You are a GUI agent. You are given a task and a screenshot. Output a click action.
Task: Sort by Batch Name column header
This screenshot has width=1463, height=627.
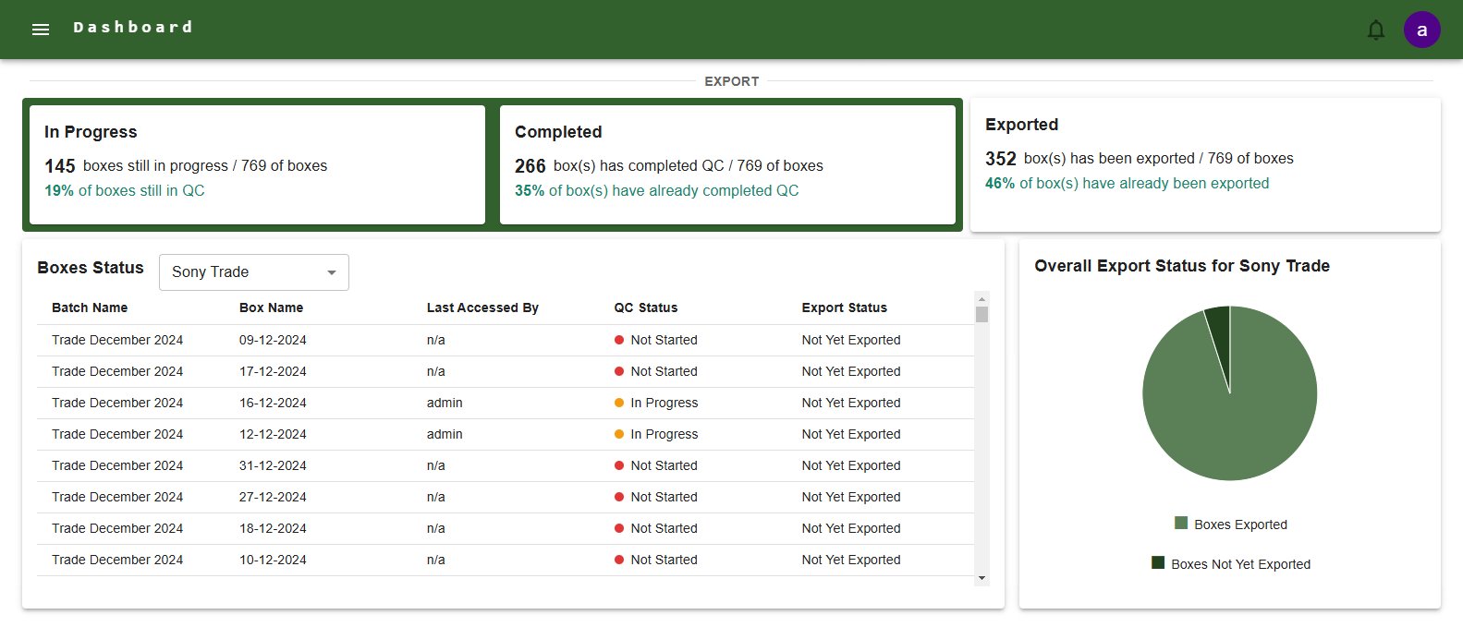coord(90,307)
